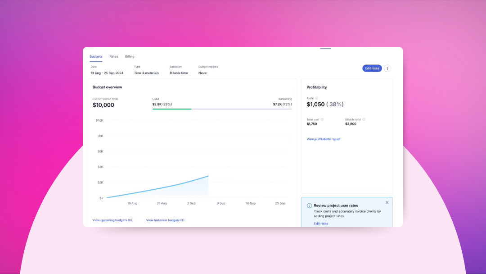View upcoming budgets
The width and height of the screenshot is (486, 274).
112,220
